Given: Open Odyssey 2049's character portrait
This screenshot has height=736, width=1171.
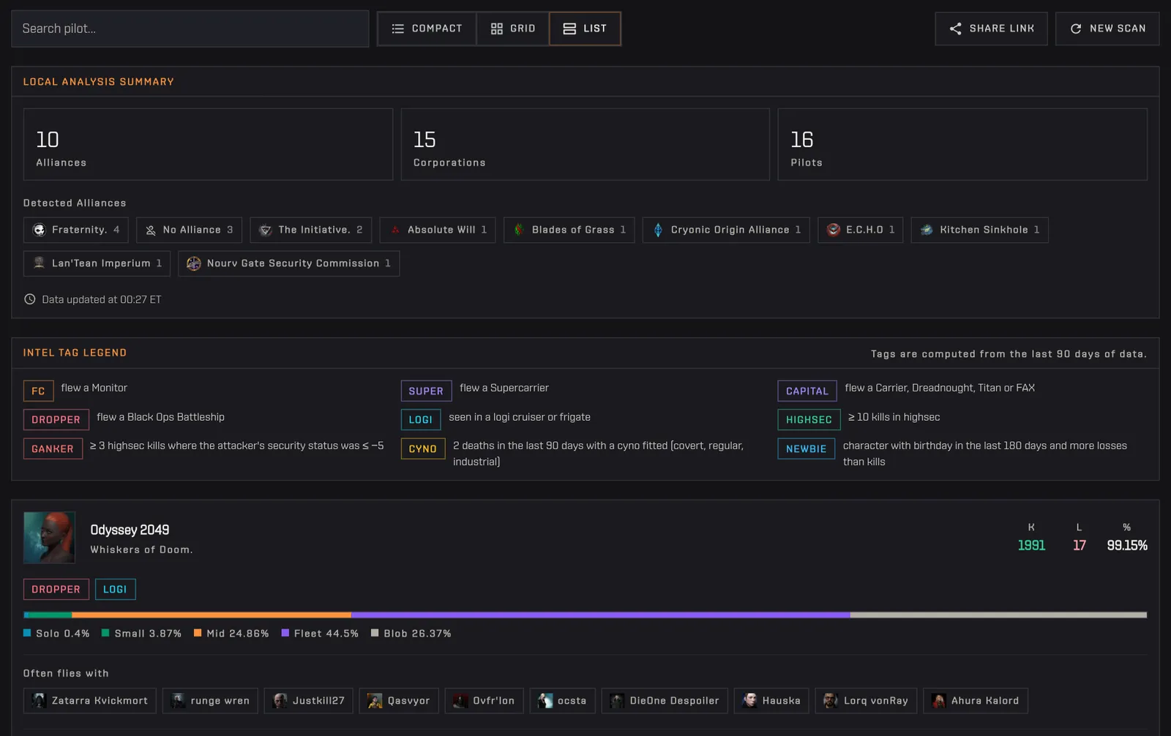Looking at the screenshot, I should pos(49,538).
